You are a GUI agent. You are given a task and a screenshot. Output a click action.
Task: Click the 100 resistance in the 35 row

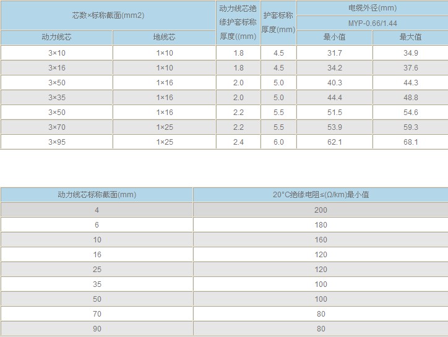point(321,284)
